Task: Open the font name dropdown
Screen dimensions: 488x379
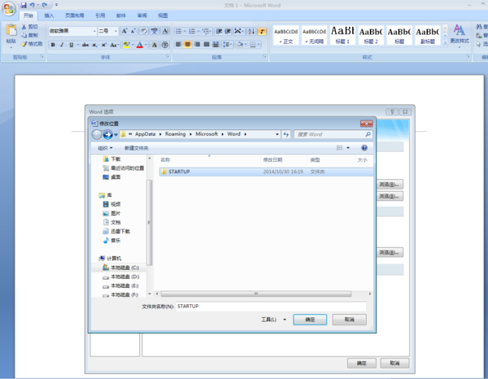Action: 94,31
